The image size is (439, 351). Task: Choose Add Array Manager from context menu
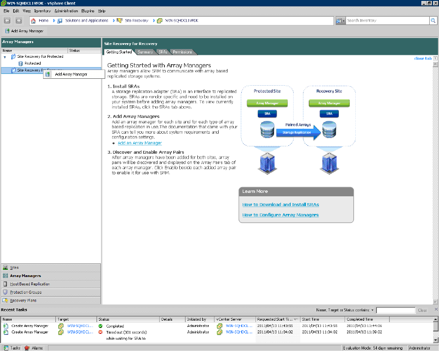point(71,74)
